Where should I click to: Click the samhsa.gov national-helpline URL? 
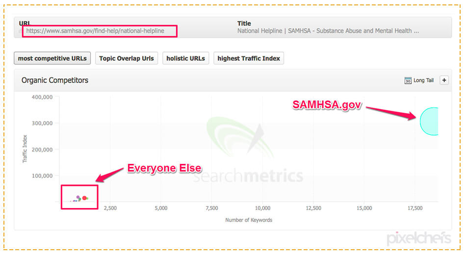pos(95,31)
